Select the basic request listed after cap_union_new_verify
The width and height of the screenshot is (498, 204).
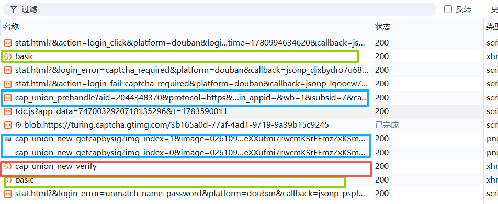(x=25, y=180)
